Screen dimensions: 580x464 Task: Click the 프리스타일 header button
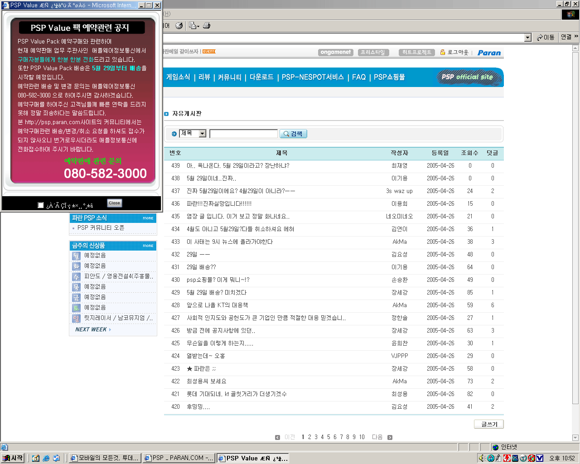[x=373, y=52]
